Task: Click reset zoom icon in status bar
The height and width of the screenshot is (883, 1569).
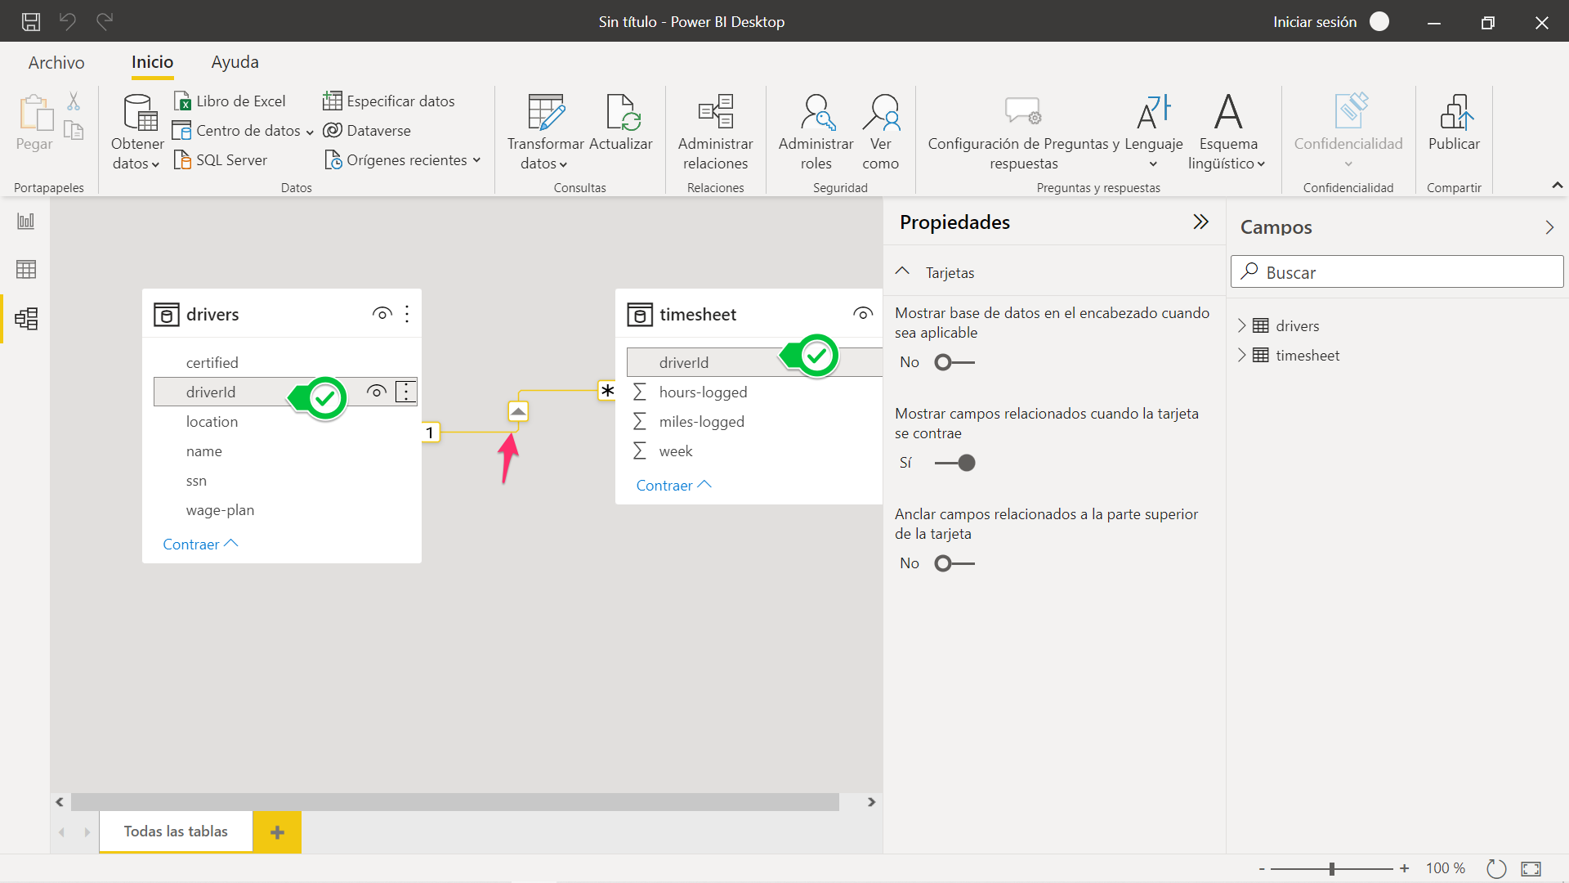Action: [x=1495, y=868]
